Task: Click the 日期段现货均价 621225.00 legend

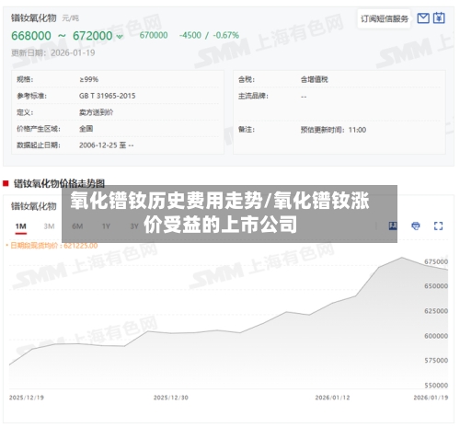Action: tap(52, 246)
